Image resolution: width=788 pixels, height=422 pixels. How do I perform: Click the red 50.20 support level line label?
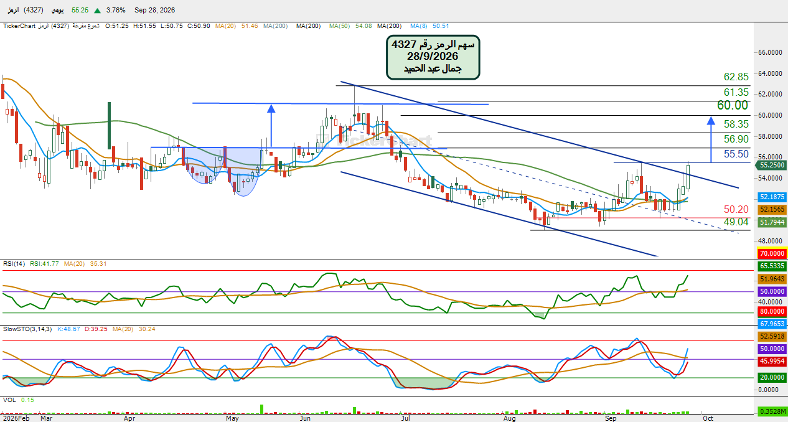(x=736, y=210)
